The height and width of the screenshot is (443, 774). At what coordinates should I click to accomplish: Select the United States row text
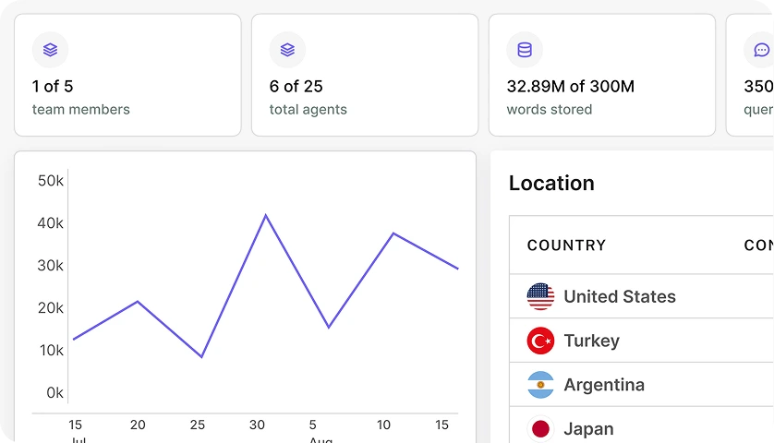[x=620, y=296]
